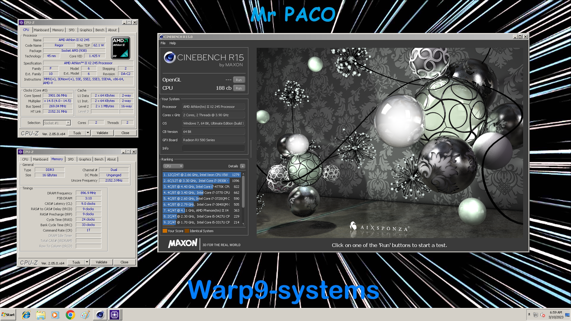Switch to Mainboard tab in lower CPU-Z
Image resolution: width=571 pixels, height=321 pixels.
click(40, 159)
